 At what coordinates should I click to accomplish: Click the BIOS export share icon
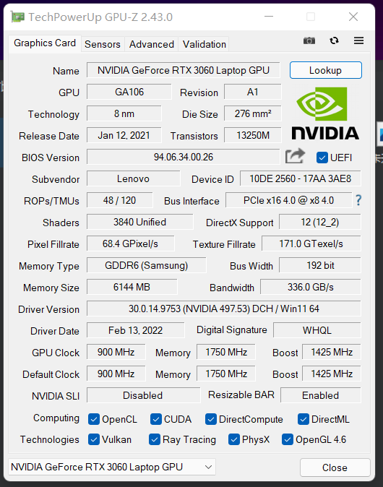[295, 156]
